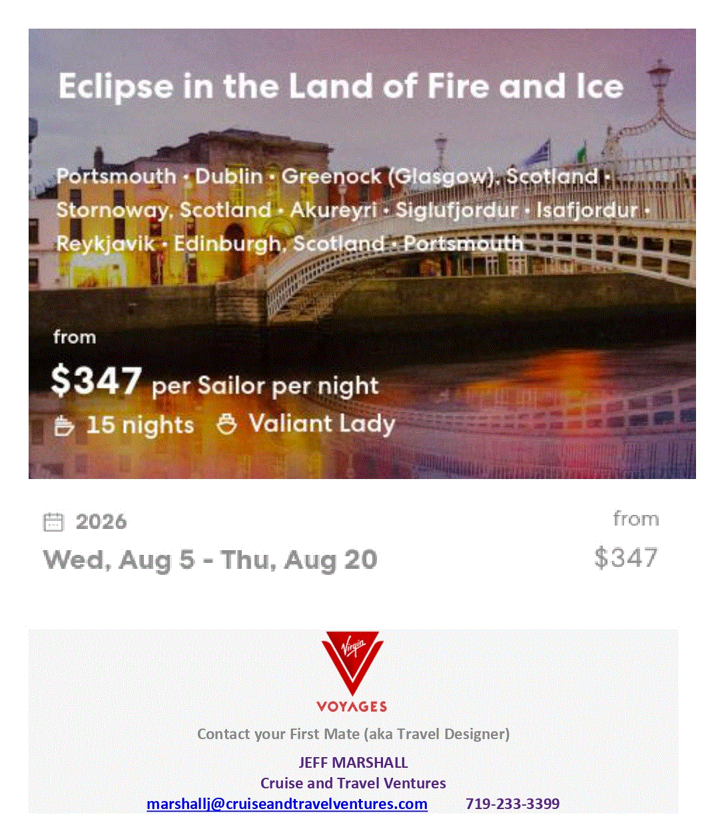Click the 15 nights duration label
The width and height of the screenshot is (720, 835).
point(141,425)
